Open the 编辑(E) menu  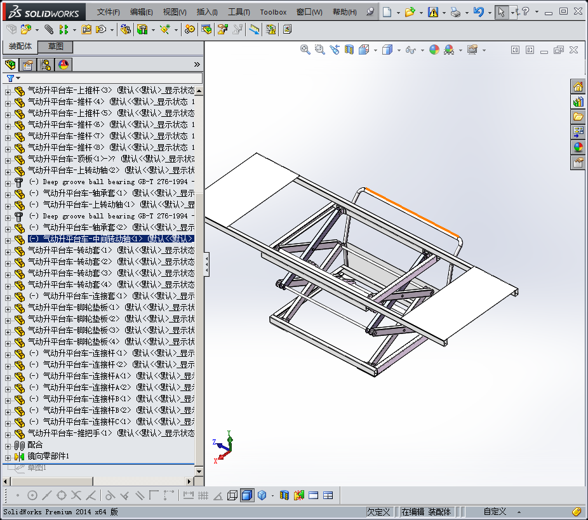(142, 12)
